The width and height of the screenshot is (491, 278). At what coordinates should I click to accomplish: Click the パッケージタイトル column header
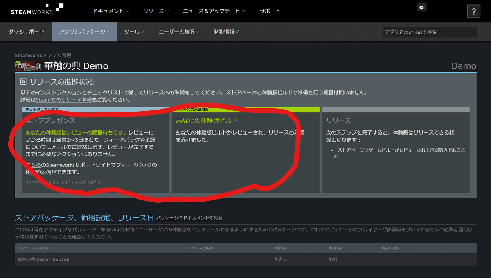coord(34,248)
